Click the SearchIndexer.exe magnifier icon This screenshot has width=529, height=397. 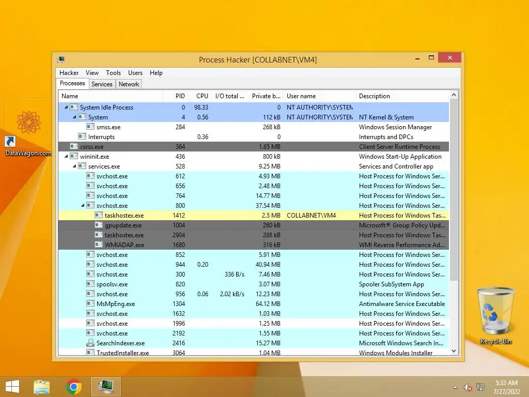[x=90, y=343]
